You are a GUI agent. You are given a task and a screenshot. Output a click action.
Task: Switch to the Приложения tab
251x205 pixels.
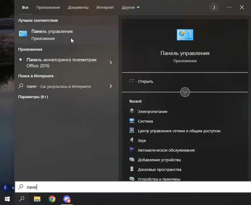pyautogui.click(x=48, y=7)
